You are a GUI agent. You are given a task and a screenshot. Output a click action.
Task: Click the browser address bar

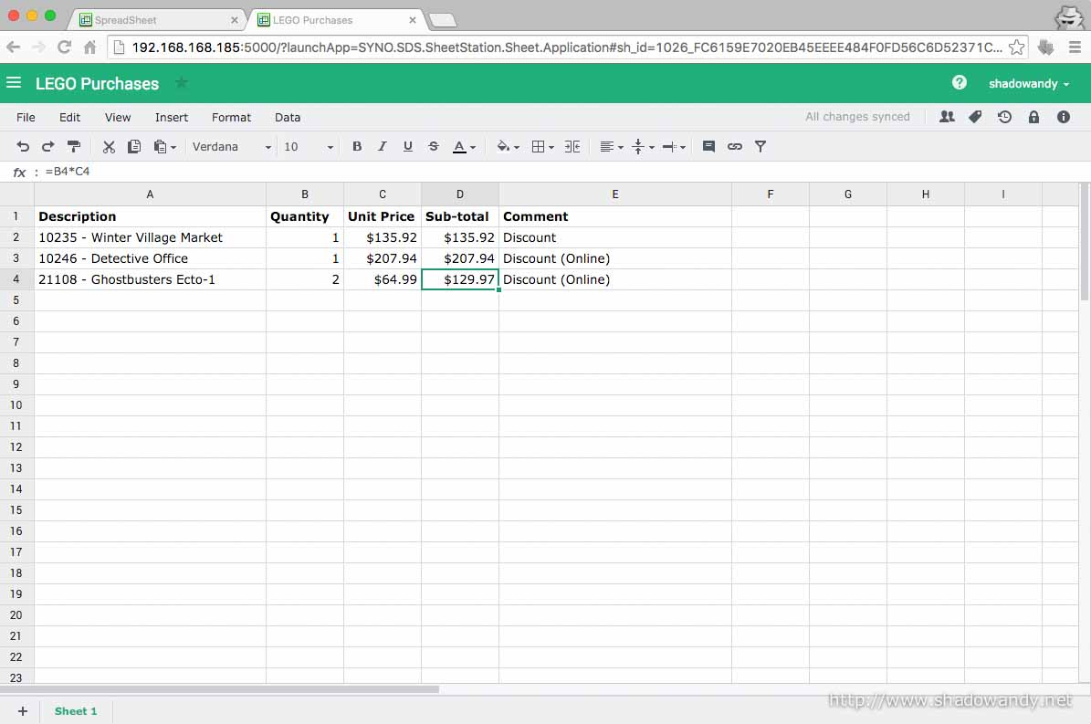coord(566,47)
